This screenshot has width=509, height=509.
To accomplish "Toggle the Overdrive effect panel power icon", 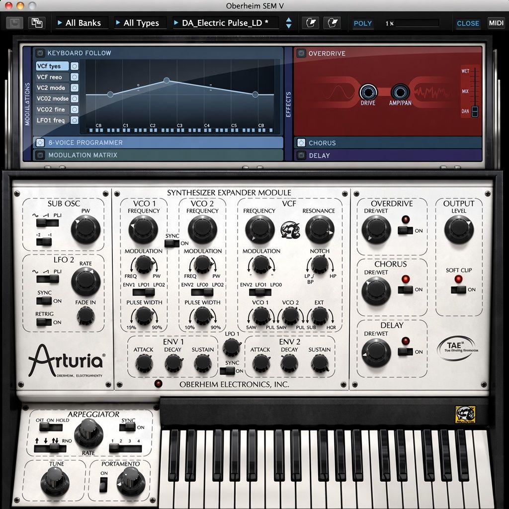I will coord(301,53).
